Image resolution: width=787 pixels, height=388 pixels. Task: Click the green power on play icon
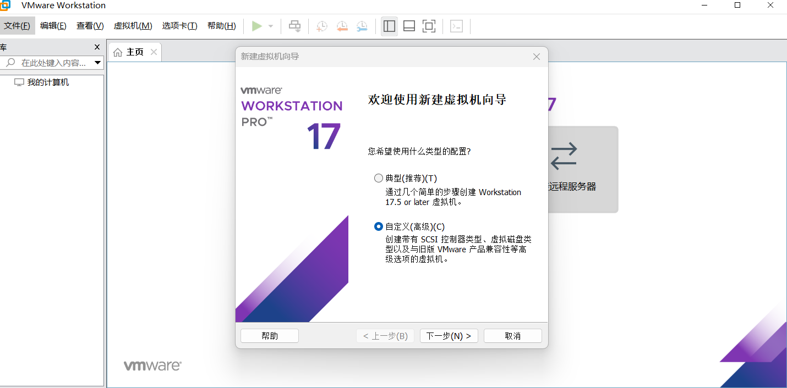(256, 26)
